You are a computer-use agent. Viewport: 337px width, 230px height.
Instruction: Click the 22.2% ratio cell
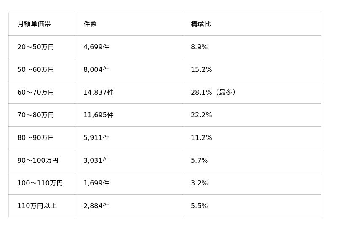[201, 115]
